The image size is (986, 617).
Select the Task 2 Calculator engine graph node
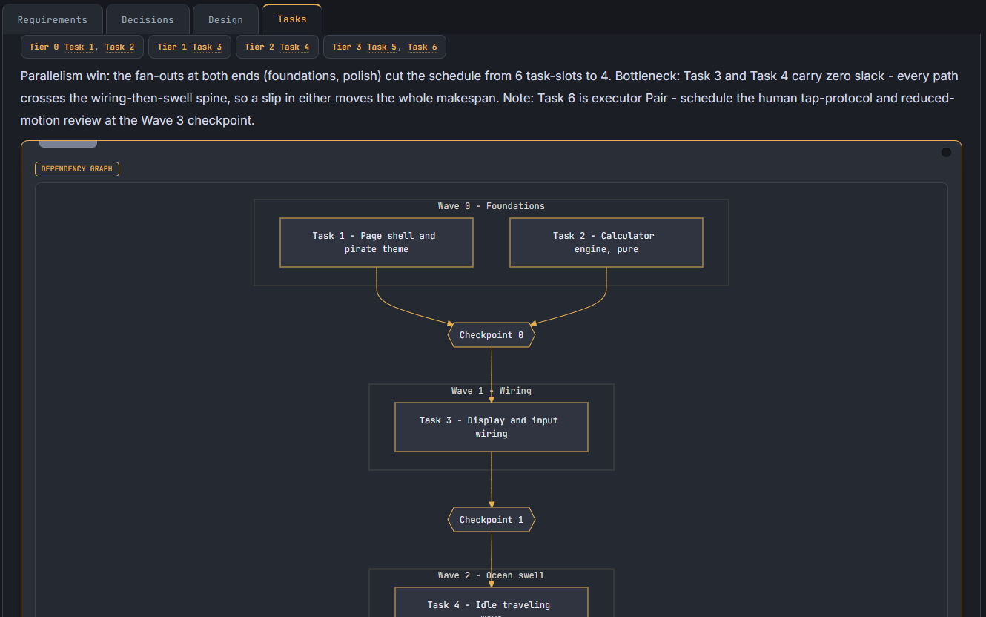click(606, 242)
